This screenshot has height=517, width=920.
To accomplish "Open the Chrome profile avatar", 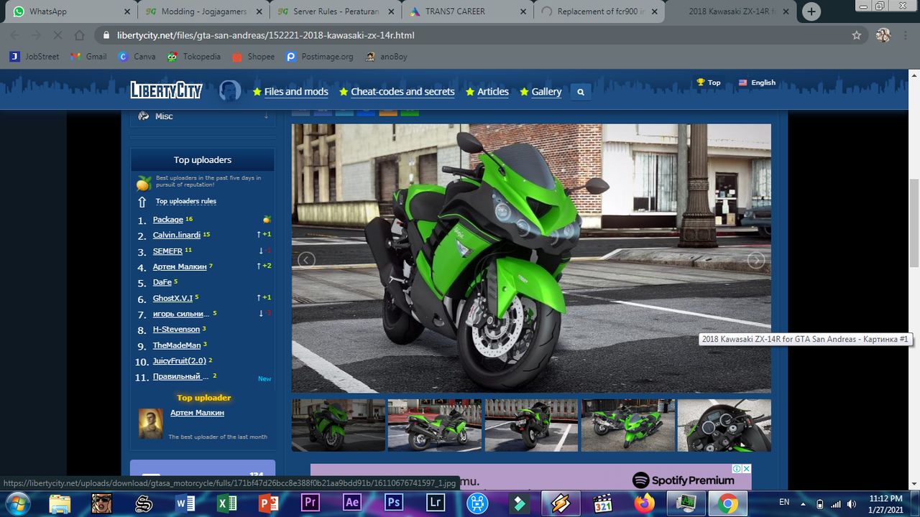I will coord(883,35).
